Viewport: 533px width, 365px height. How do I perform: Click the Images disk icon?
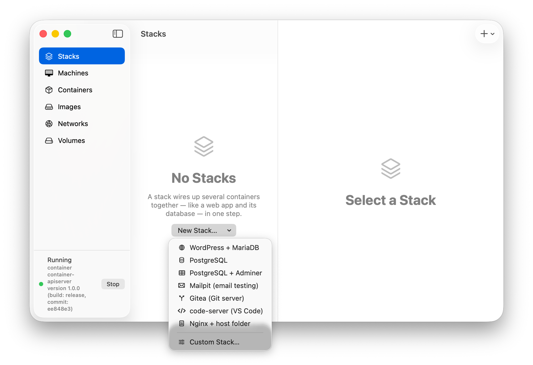coord(49,107)
